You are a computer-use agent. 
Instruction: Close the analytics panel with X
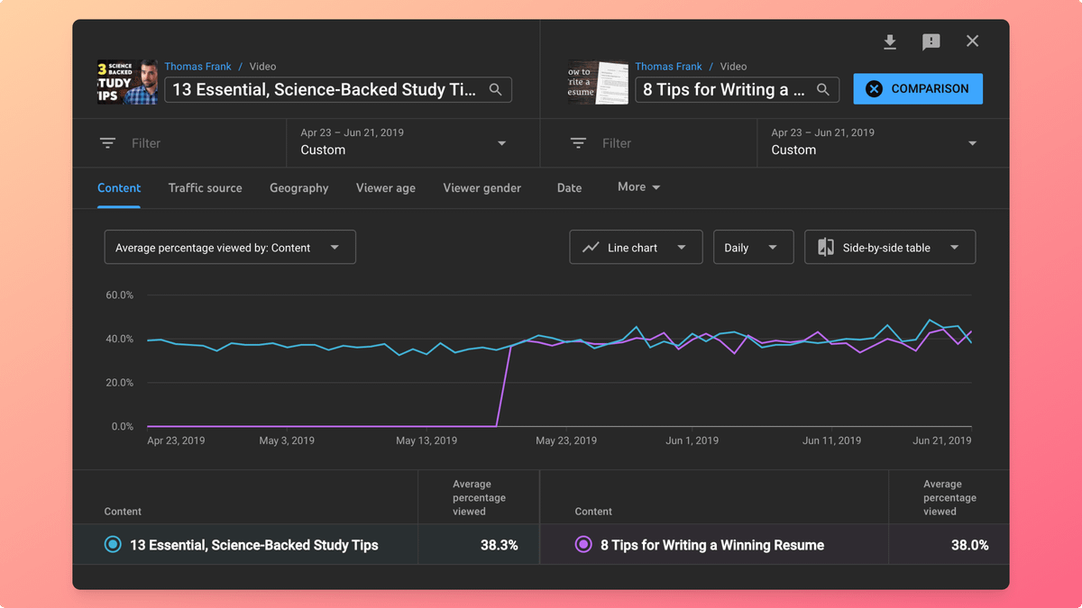tap(972, 41)
